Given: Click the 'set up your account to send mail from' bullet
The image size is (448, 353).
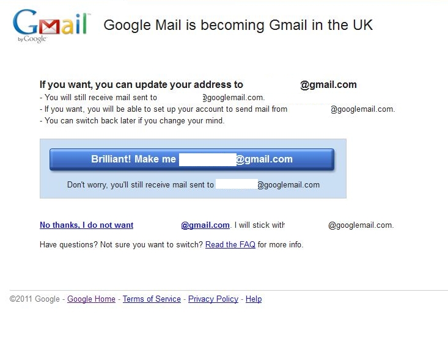Looking at the screenshot, I should (218, 109).
